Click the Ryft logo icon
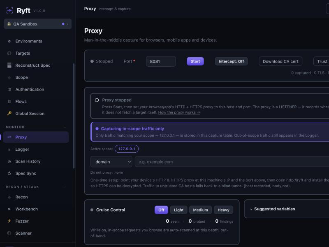The height and width of the screenshot is (247, 329). 9,10
